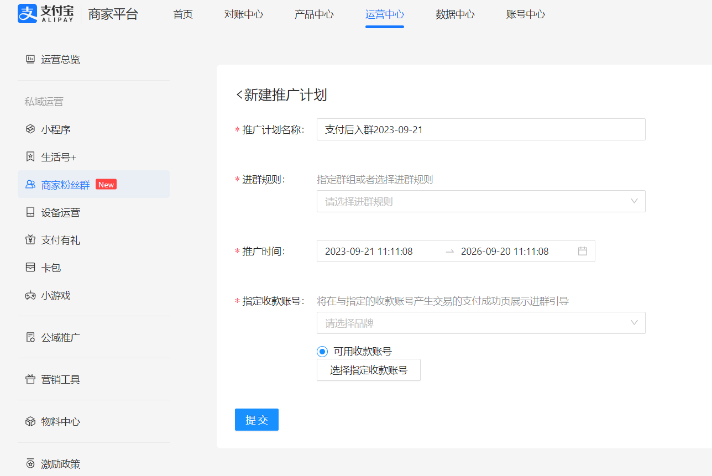Click the 支付有礼 gift icon
This screenshot has width=712, height=476.
pos(30,240)
